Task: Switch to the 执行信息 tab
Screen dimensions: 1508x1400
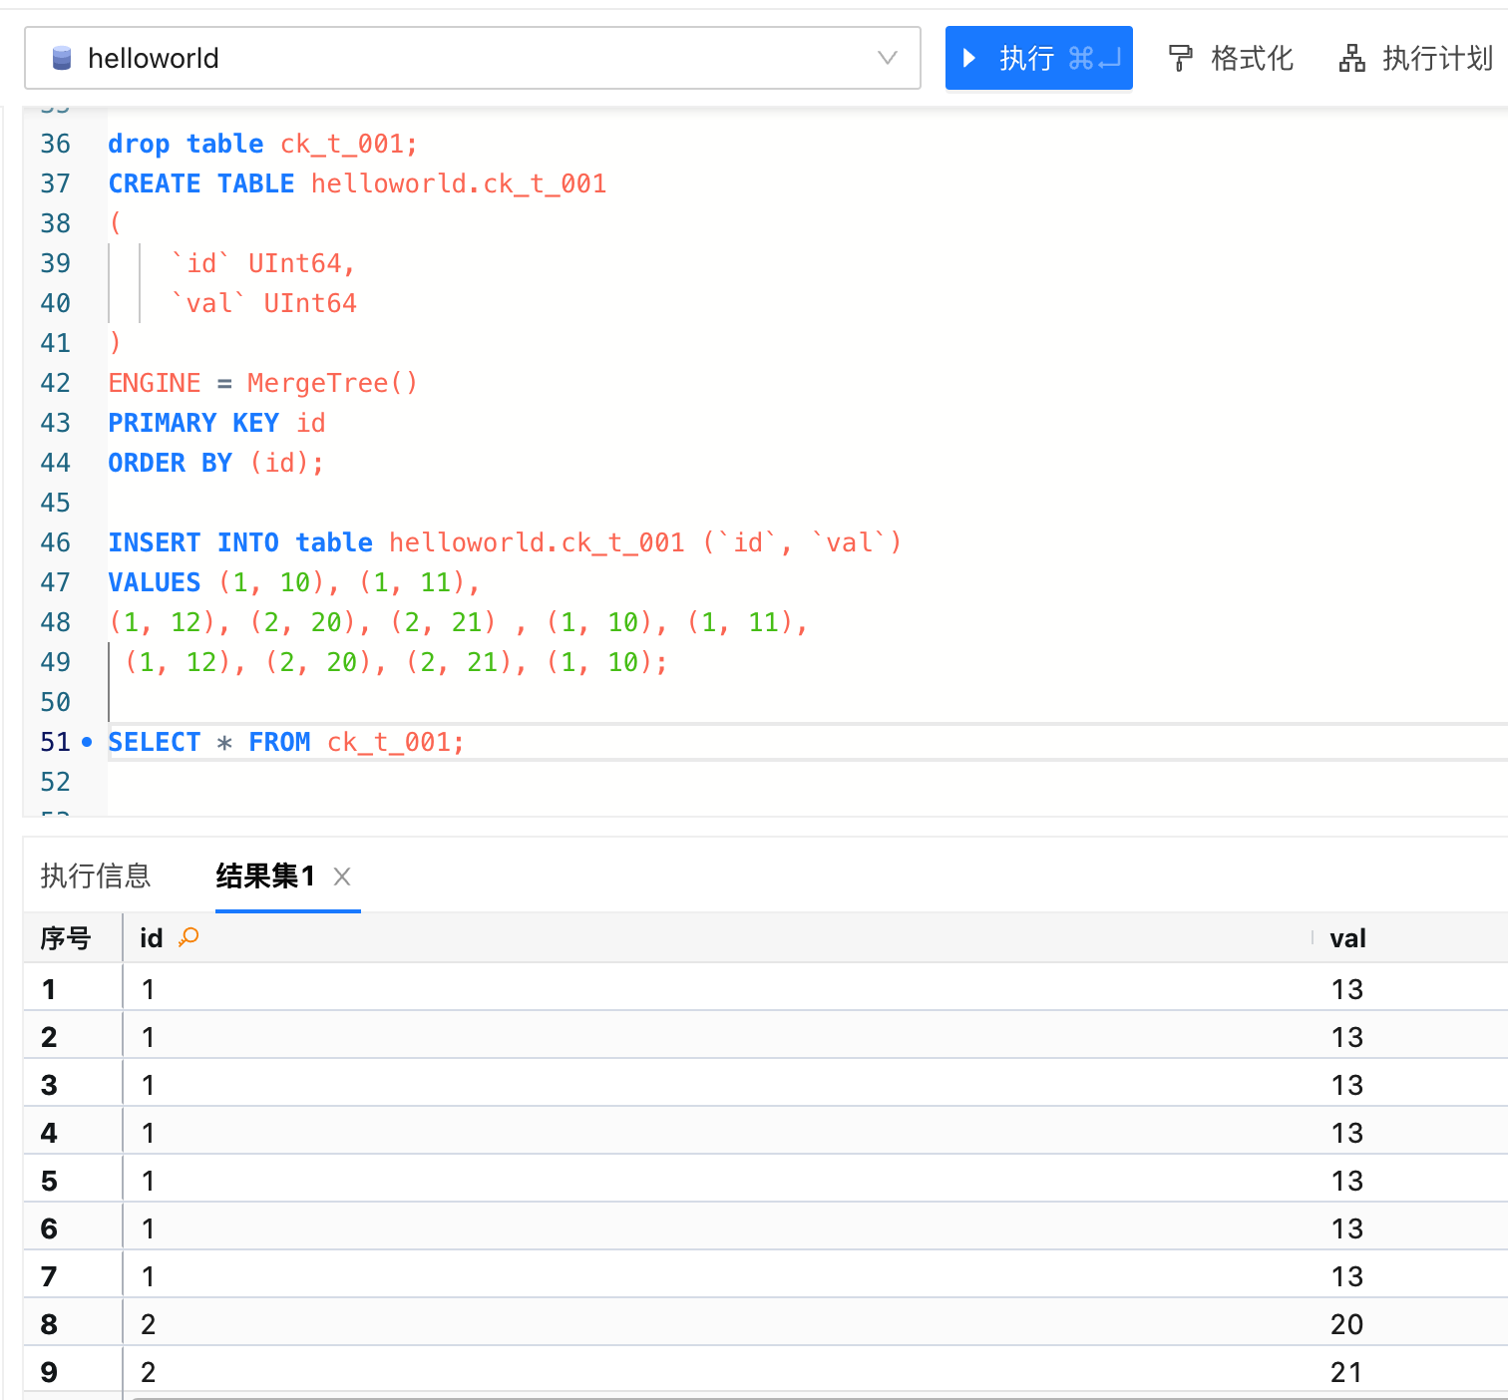Action: pos(95,876)
